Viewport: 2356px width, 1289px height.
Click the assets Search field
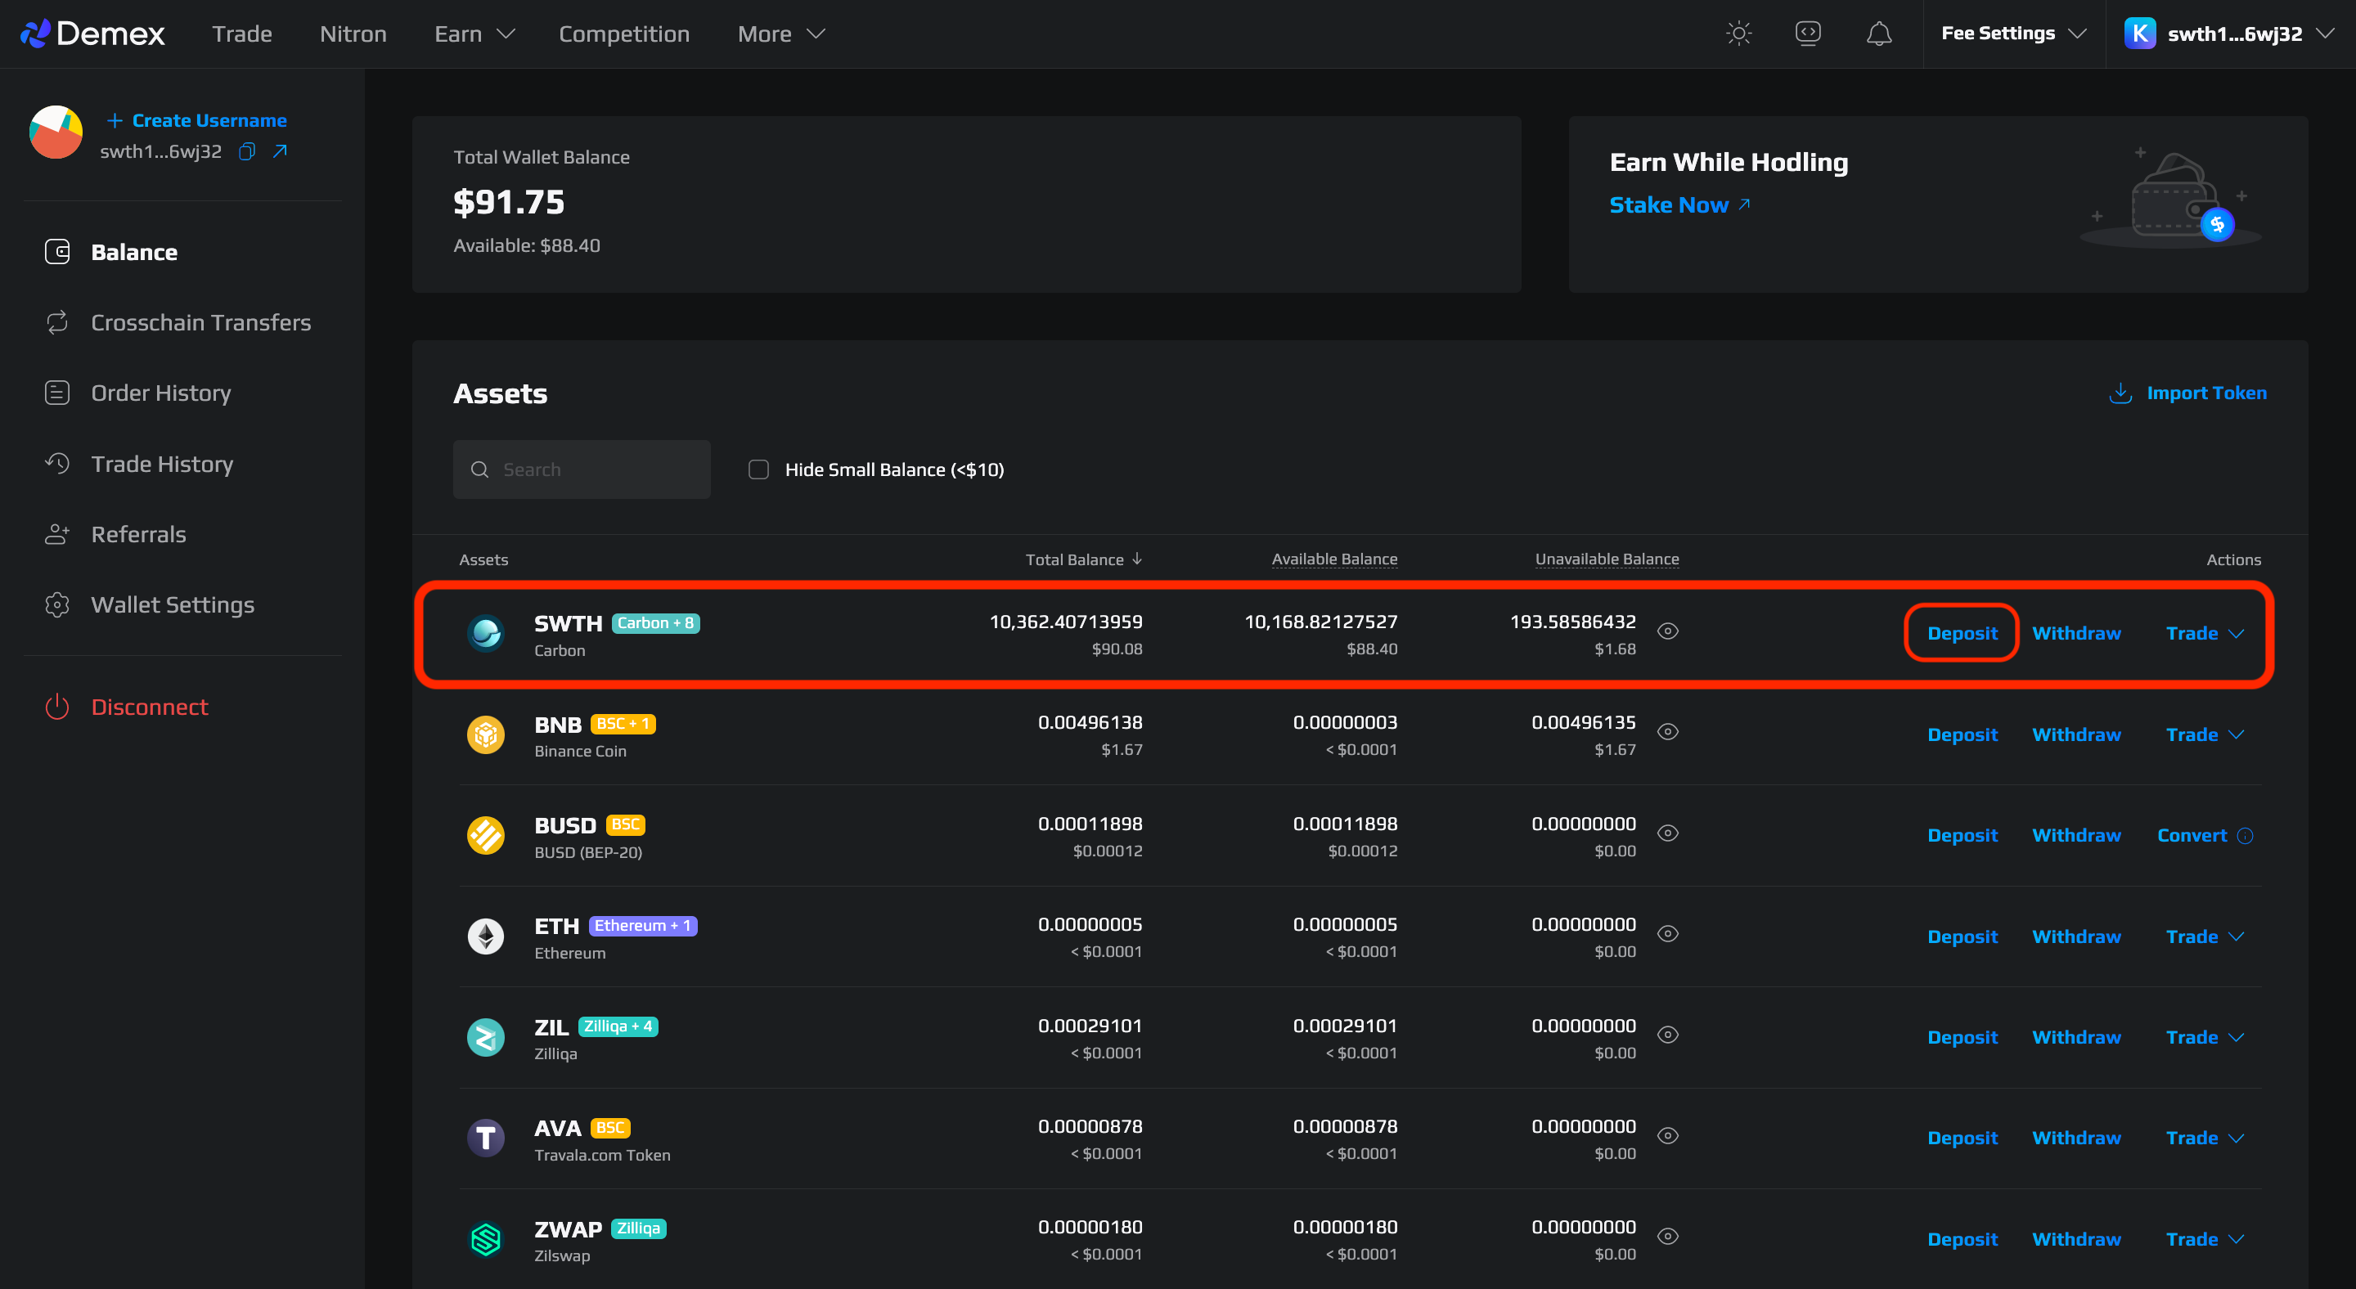[582, 470]
